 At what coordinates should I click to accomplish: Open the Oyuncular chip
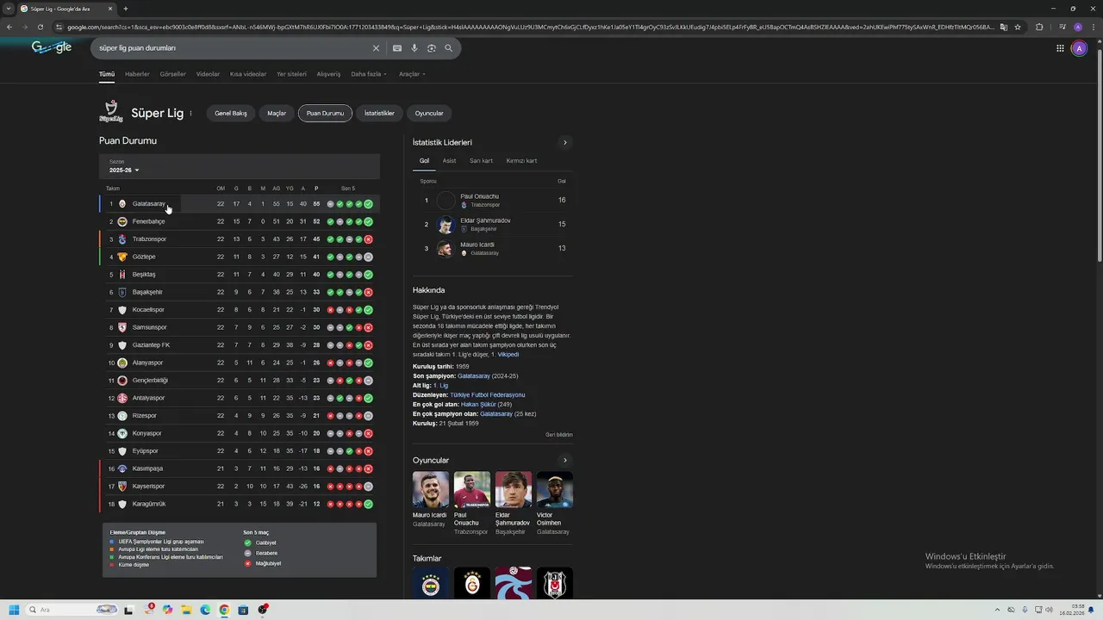(429, 113)
